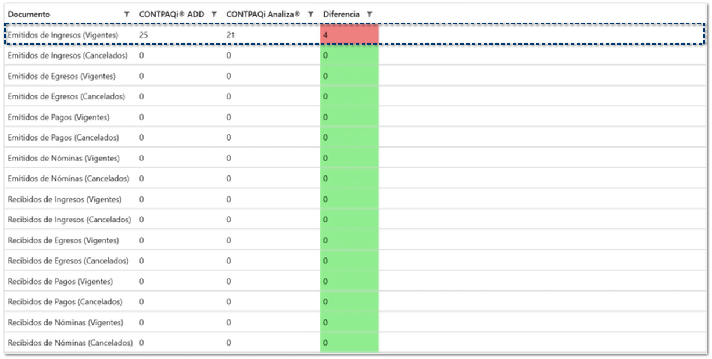This screenshot has width=712, height=359.
Task: Select the Recibidos de Nóminas (Cancelados) row
Action: click(x=355, y=343)
